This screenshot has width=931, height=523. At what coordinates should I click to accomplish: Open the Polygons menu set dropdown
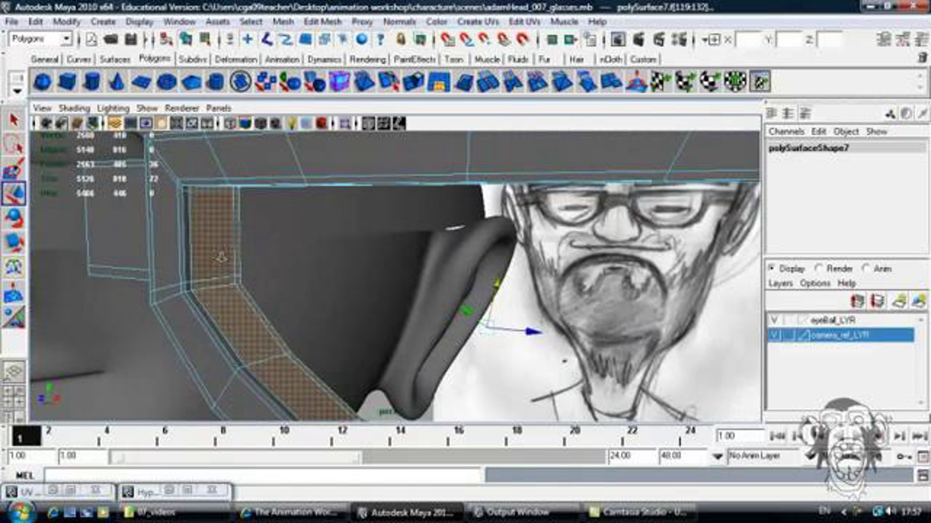pyautogui.click(x=66, y=39)
